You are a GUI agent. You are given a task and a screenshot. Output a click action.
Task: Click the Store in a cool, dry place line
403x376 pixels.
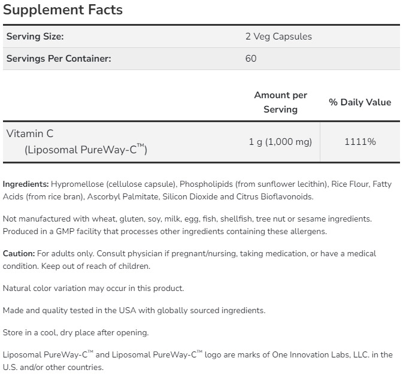pyautogui.click(x=76, y=332)
